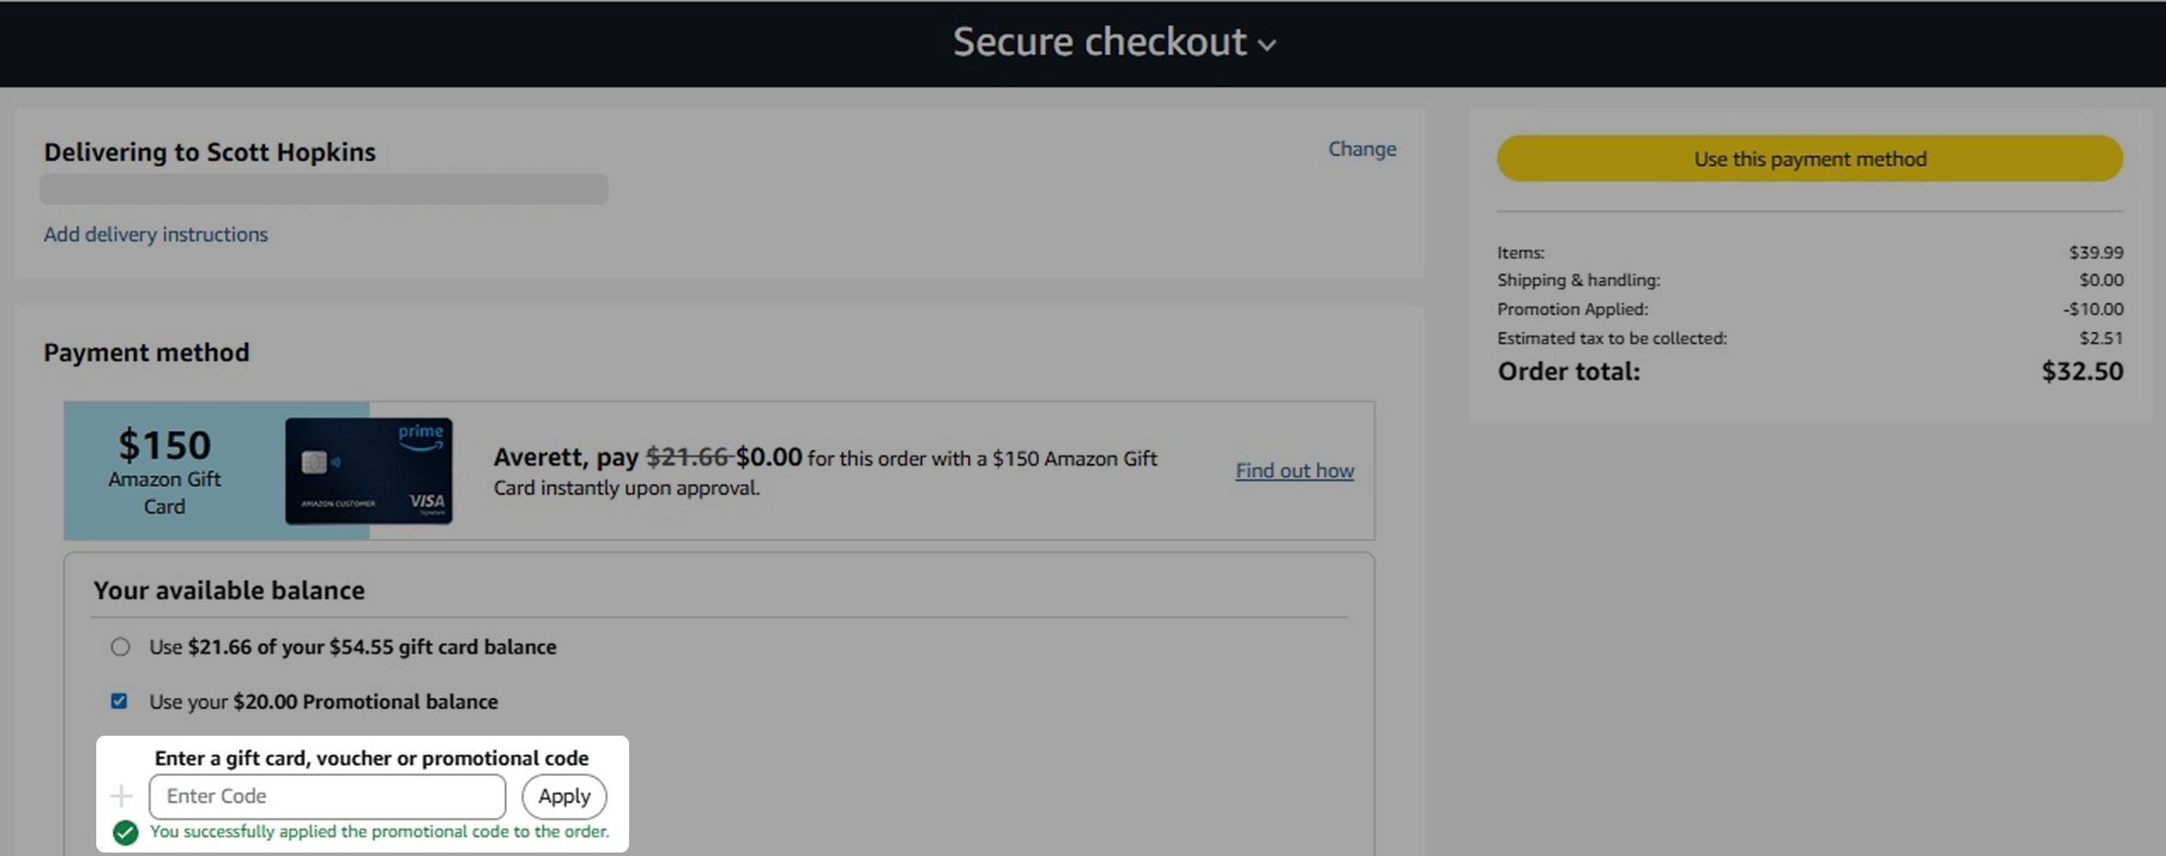The width and height of the screenshot is (2166, 856).
Task: Click the Order total amount $32.50
Action: [x=2082, y=371]
